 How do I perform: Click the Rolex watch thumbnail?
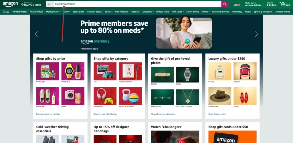188,74
